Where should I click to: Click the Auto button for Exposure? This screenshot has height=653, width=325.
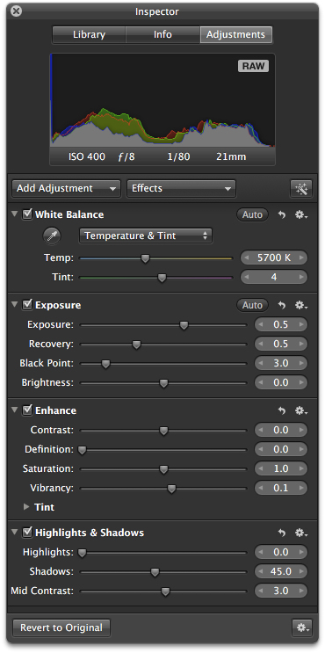253,305
